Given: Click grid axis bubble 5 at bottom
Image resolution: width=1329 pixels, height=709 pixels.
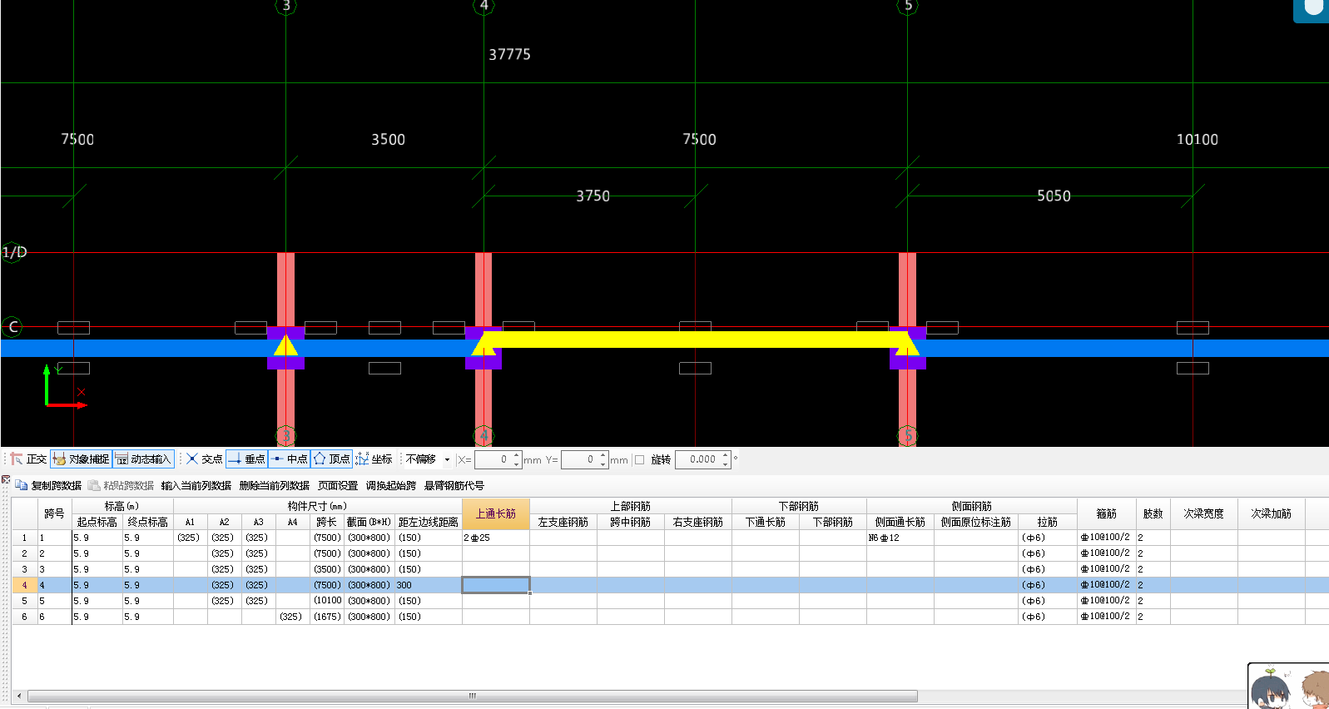Looking at the screenshot, I should 908,435.
